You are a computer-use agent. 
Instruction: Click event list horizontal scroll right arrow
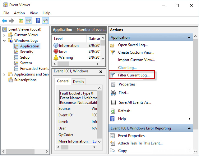pyautogui.click(x=97, y=64)
